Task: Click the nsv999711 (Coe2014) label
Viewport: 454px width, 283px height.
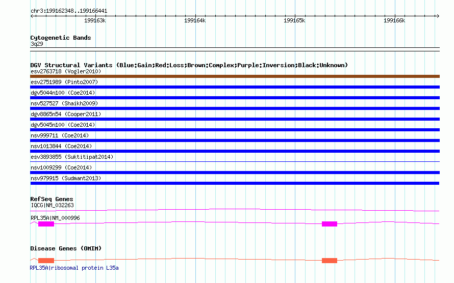Action: pyautogui.click(x=60, y=135)
